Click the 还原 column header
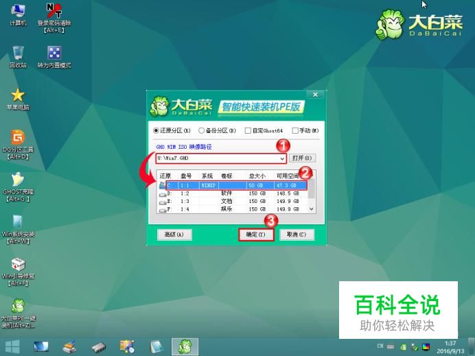 pos(165,176)
